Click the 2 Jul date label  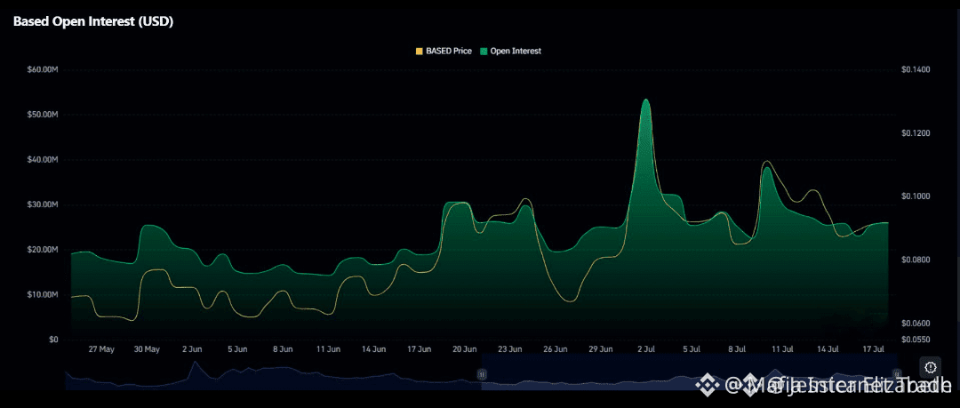click(646, 349)
